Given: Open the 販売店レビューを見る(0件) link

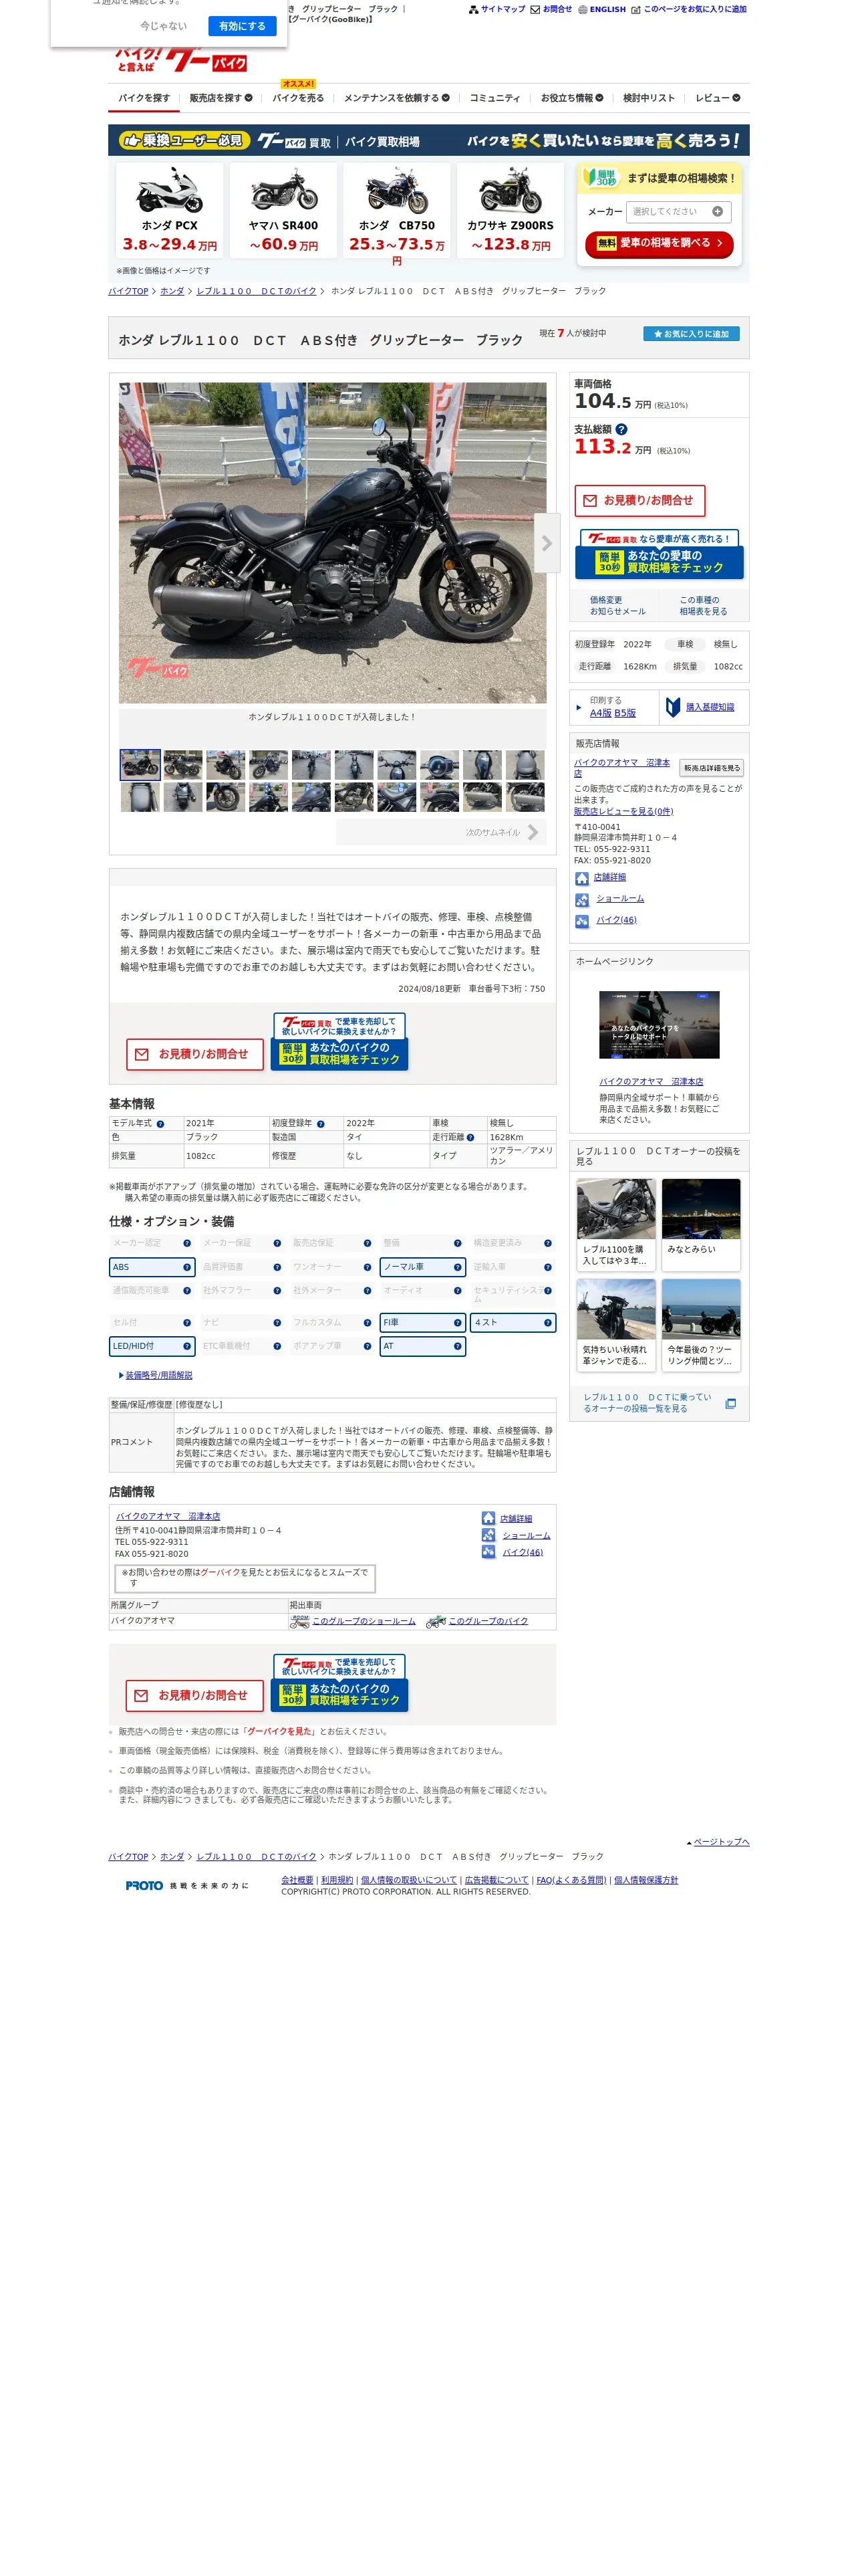Looking at the screenshot, I should (623, 811).
